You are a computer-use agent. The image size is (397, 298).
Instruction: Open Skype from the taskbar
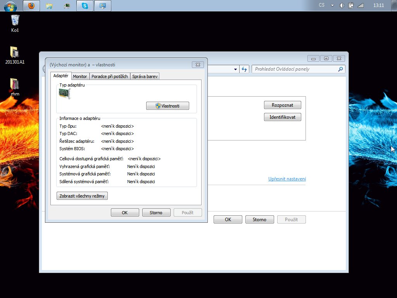tap(85, 5)
